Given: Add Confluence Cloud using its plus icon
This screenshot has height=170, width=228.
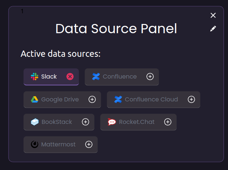Looking at the screenshot, I should 191,100.
